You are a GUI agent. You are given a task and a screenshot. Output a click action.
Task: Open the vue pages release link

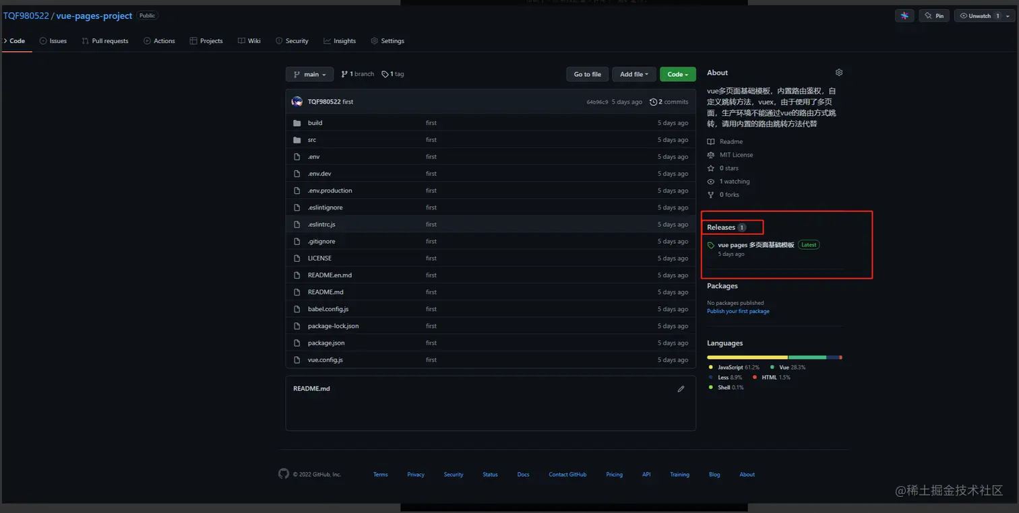(x=756, y=245)
